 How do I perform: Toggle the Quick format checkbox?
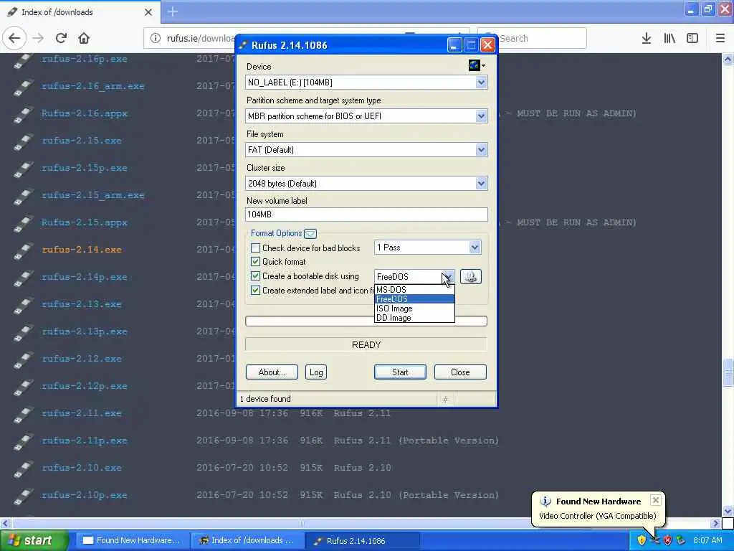[256, 261]
